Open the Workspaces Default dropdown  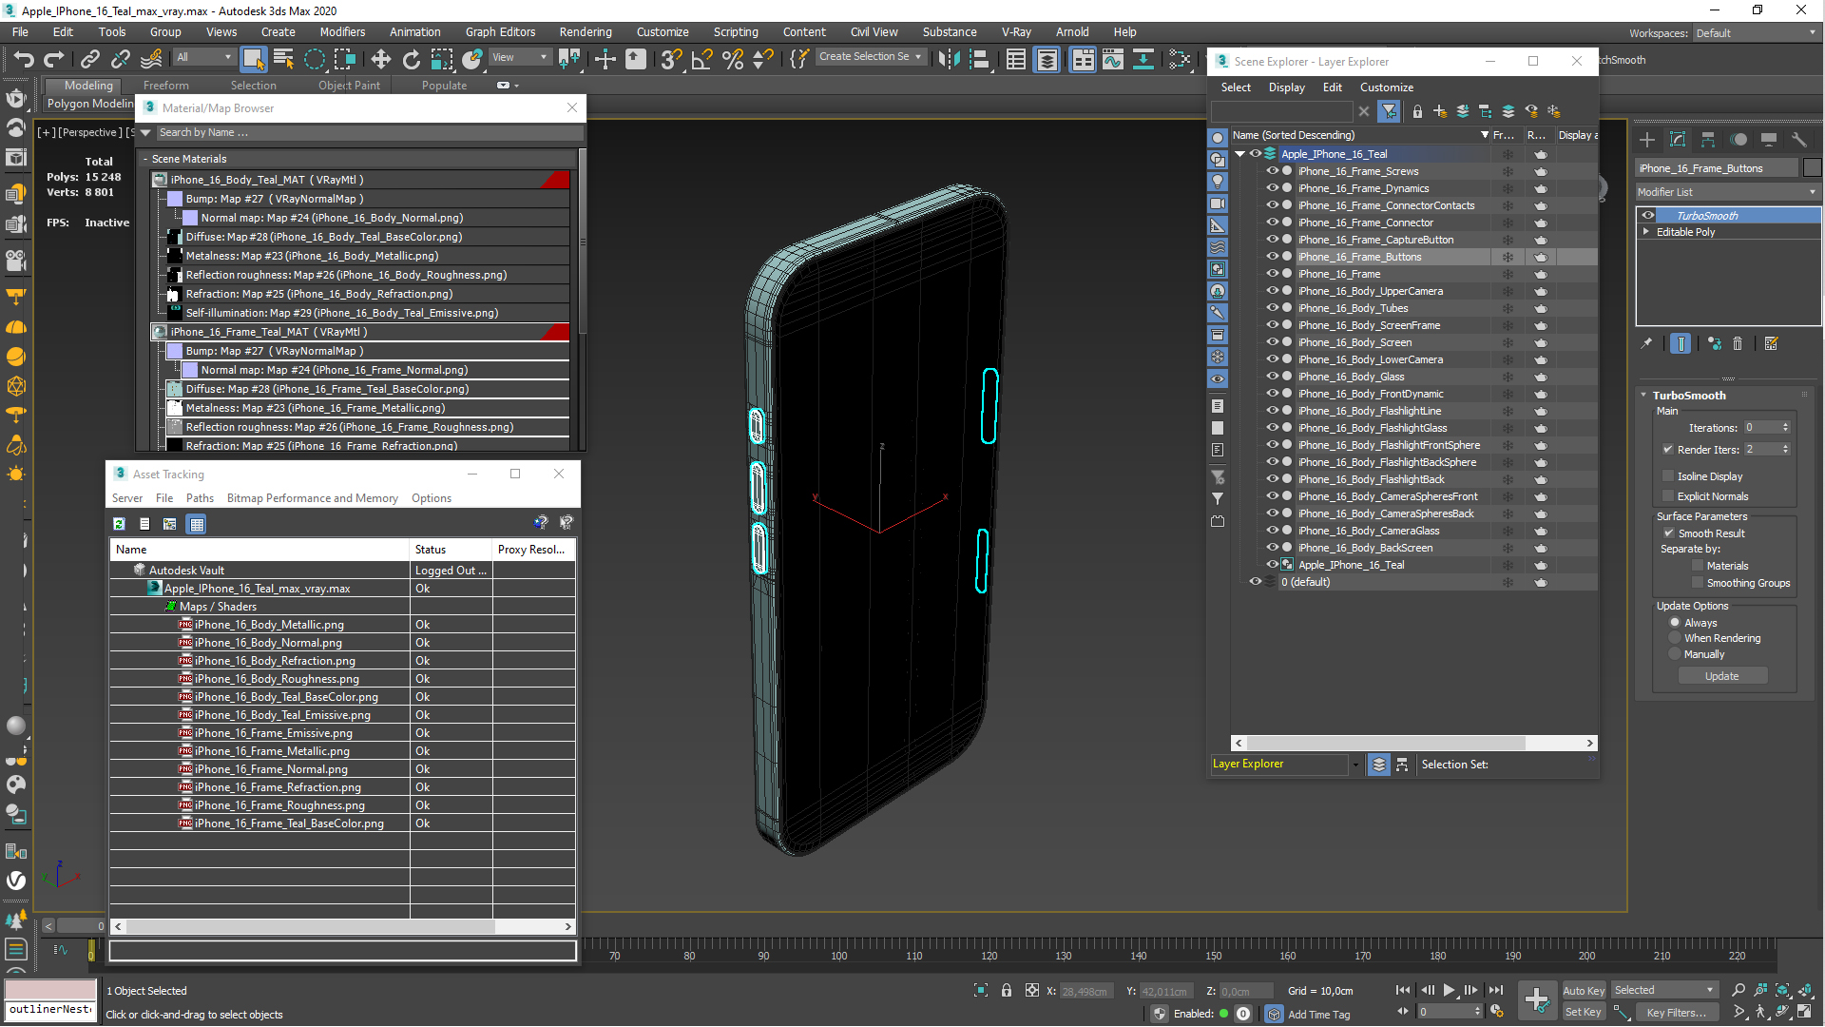[x=1756, y=33]
